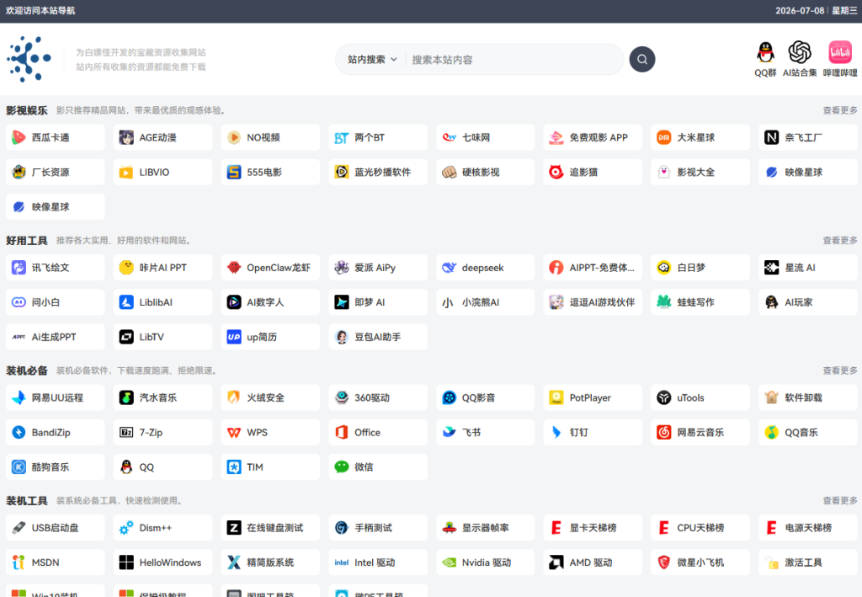Open the 豆包AI助手 avatar icon
Image resolution: width=862 pixels, height=597 pixels.
342,337
